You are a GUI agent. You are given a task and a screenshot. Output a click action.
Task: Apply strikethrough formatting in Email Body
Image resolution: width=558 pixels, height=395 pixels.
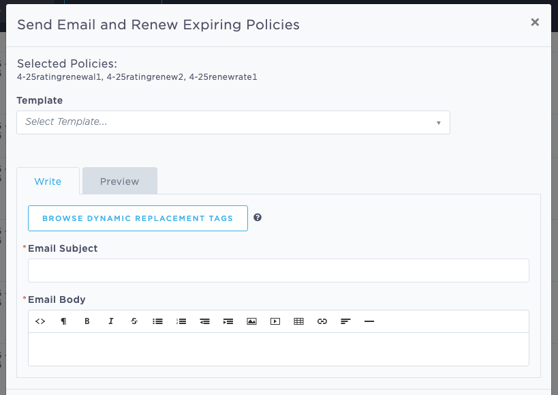[134, 321]
